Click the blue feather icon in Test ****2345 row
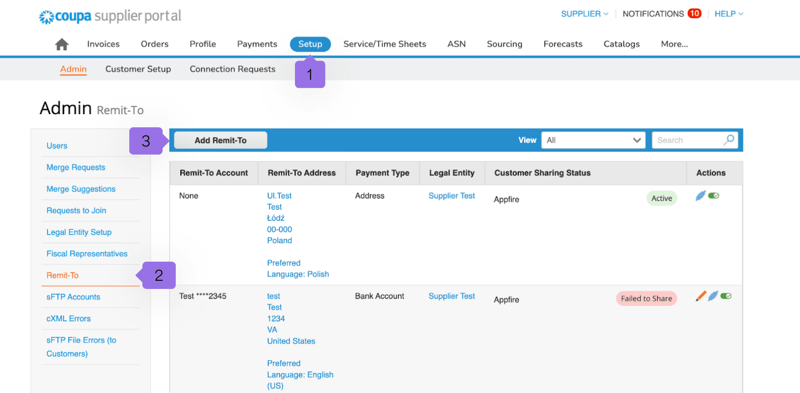800x393 pixels. [713, 296]
